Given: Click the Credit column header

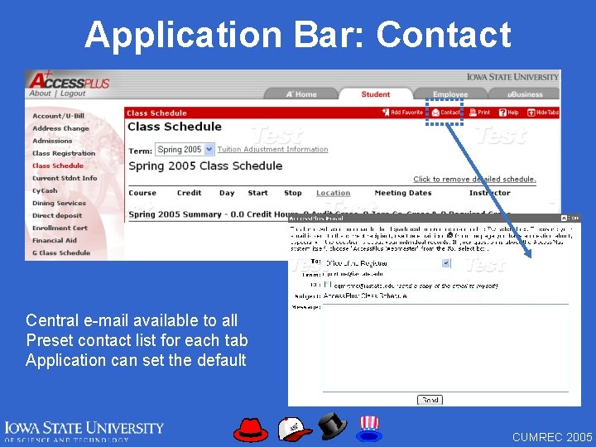Looking at the screenshot, I should click(x=189, y=193).
